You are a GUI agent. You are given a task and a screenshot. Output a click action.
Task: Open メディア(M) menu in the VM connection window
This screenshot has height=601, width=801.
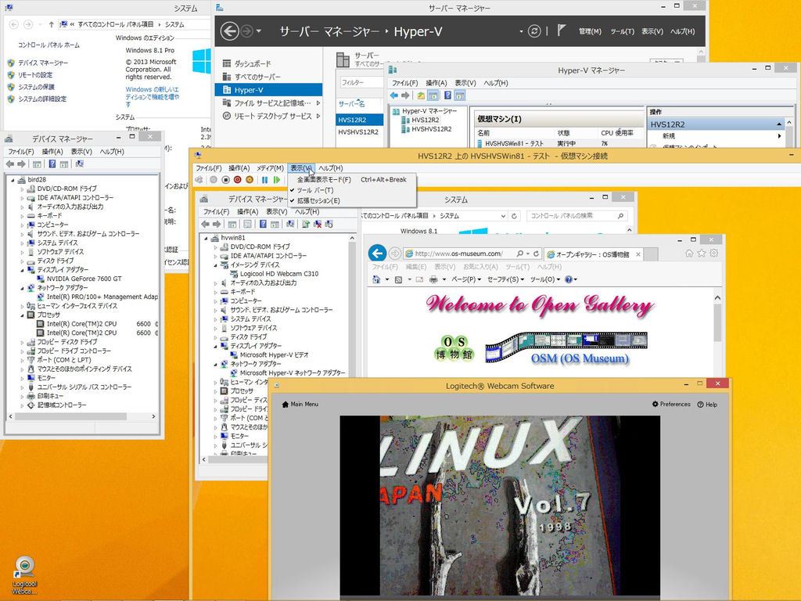(270, 168)
